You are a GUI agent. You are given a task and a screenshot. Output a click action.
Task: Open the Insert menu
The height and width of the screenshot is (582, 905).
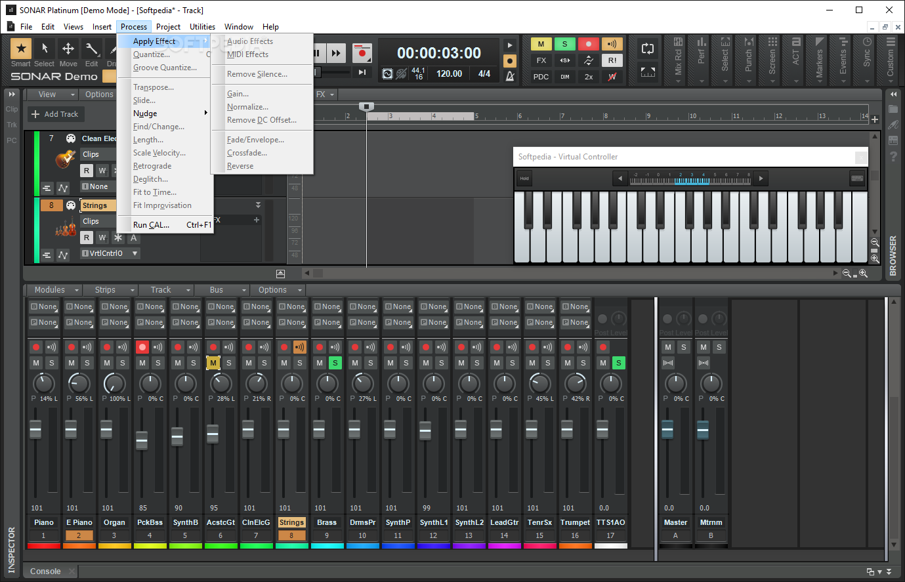(x=102, y=27)
